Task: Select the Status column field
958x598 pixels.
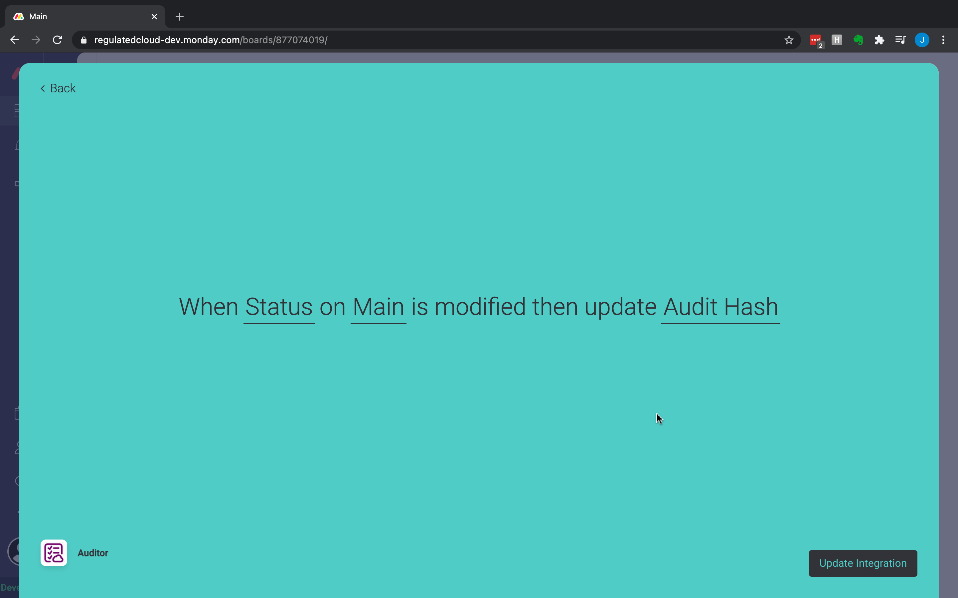Action: click(279, 307)
